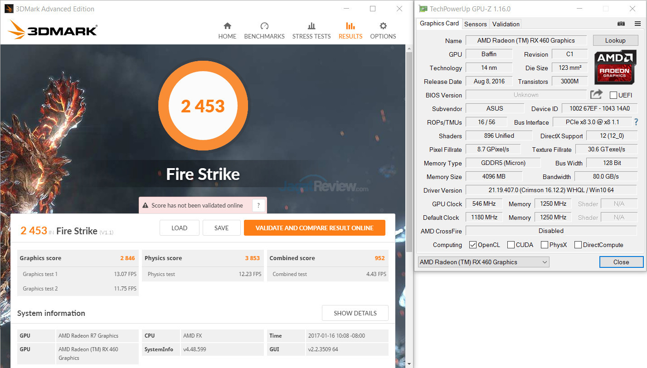This screenshot has height=368, width=647.
Task: Open Stress Tests bar chart icon
Action: point(311,26)
